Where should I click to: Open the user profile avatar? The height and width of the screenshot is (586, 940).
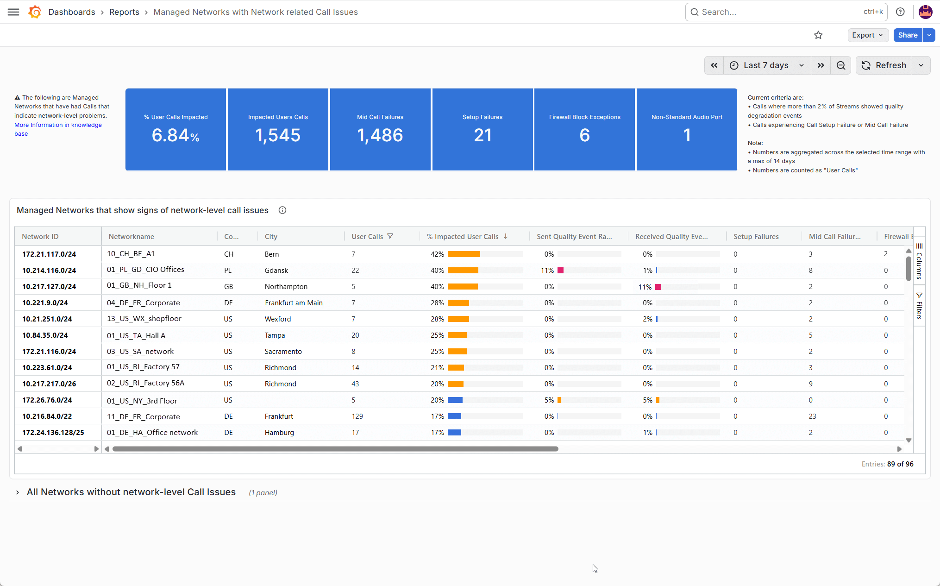click(925, 12)
